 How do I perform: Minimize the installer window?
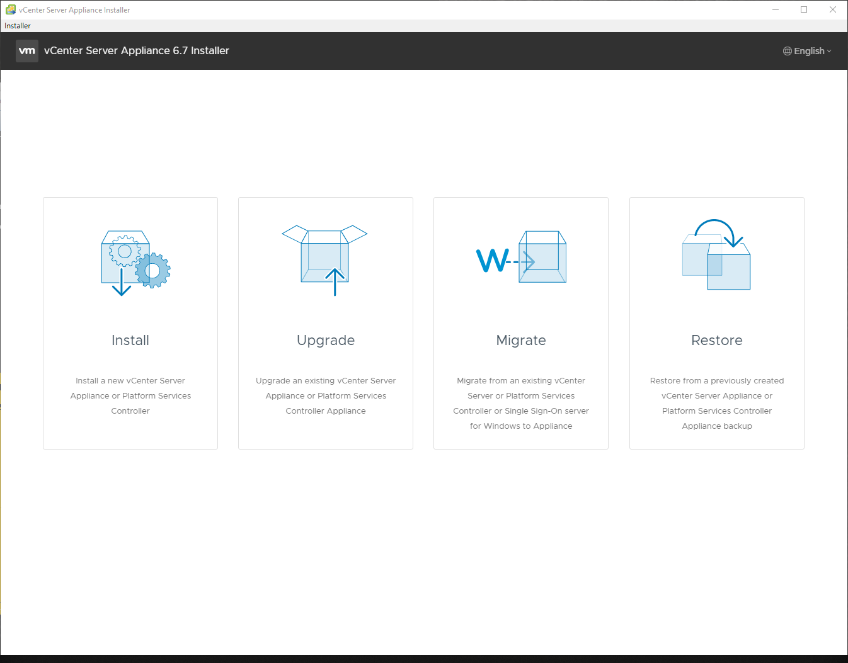pyautogui.click(x=776, y=9)
